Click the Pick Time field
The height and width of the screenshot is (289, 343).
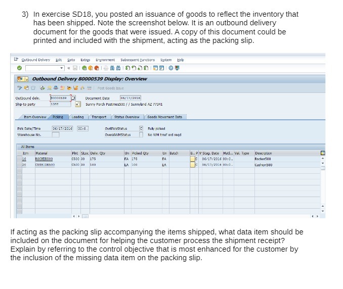(x=82, y=128)
